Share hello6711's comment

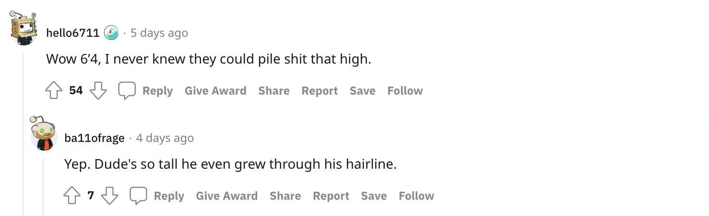click(x=274, y=91)
